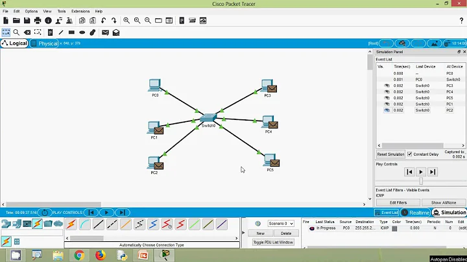467x262 pixels.
Task: Choose the copper straight-through cable icon
Action: click(x=99, y=224)
